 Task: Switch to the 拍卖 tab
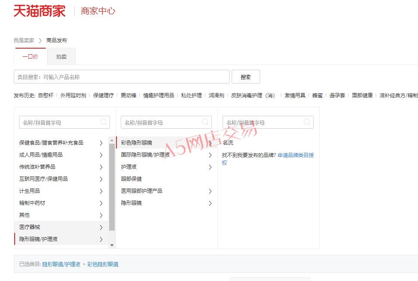61,57
